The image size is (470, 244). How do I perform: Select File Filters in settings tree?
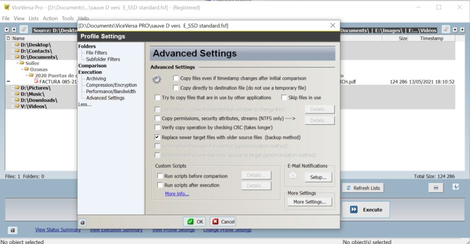coord(96,53)
